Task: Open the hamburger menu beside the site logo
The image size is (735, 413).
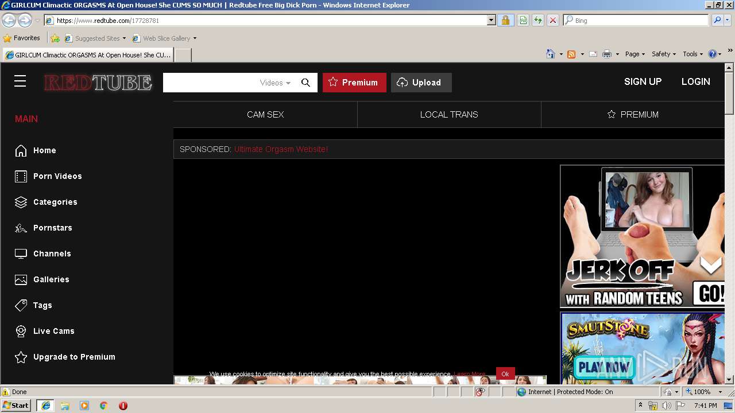Action: [x=20, y=81]
